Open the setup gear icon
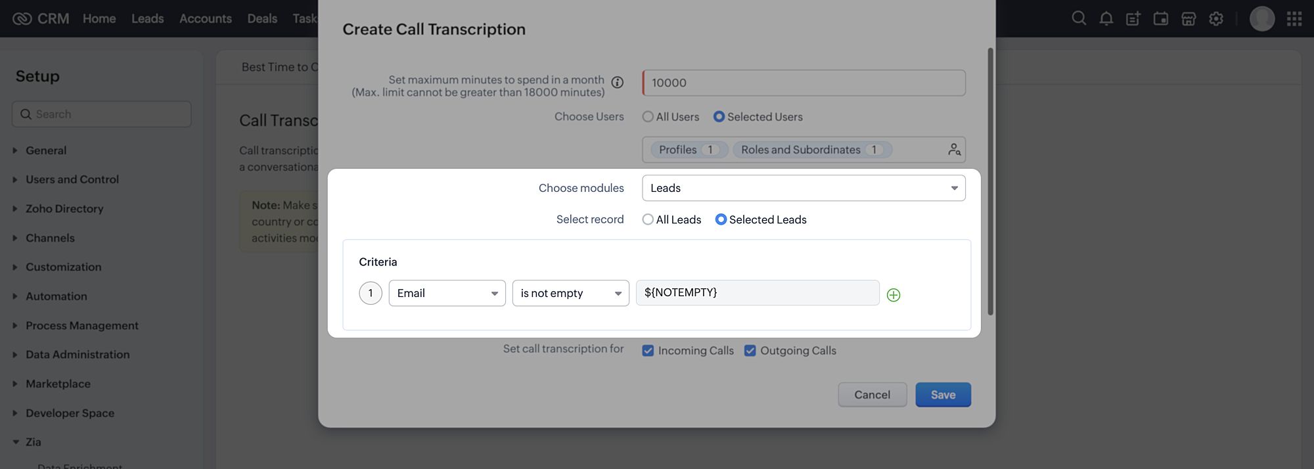The image size is (1314, 469). (x=1216, y=19)
